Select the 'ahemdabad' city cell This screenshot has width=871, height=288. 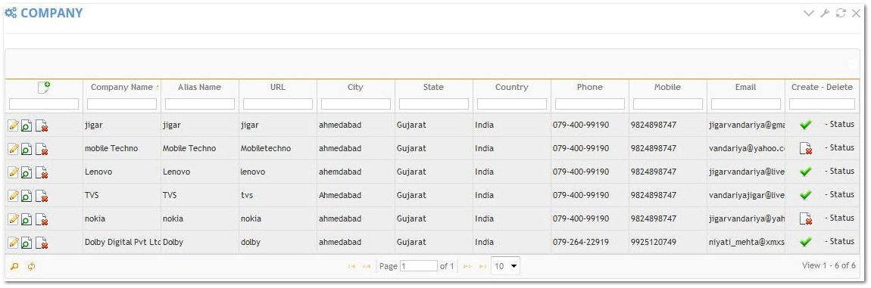[355, 172]
